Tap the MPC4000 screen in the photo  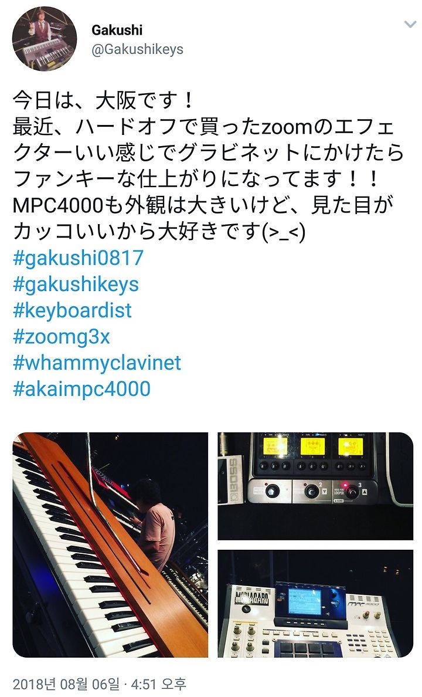point(305,601)
